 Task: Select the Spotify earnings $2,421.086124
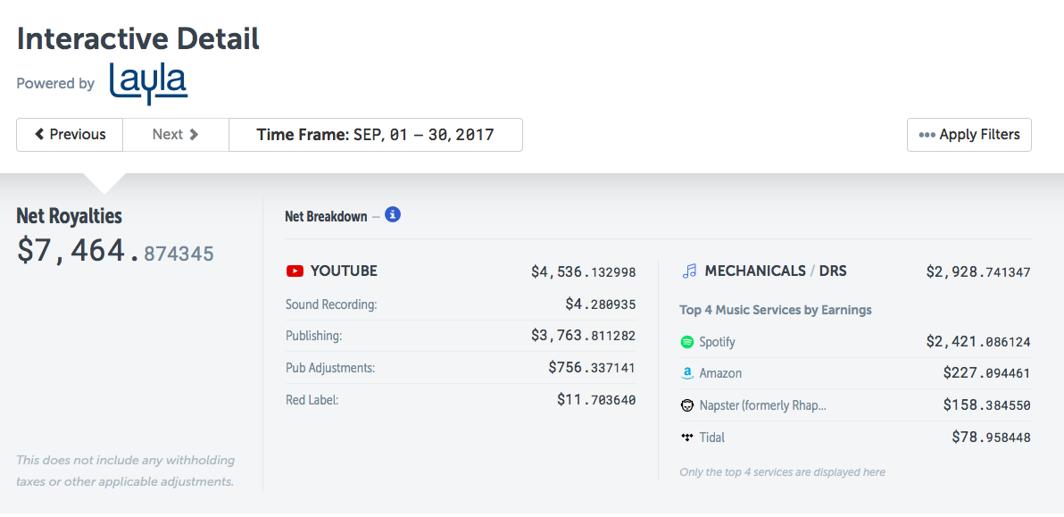[x=978, y=341]
